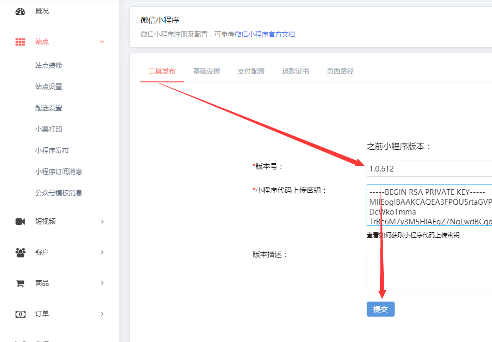The image size is (492, 342).
Task: Click the 版本描述 field label
Action: [270, 254]
